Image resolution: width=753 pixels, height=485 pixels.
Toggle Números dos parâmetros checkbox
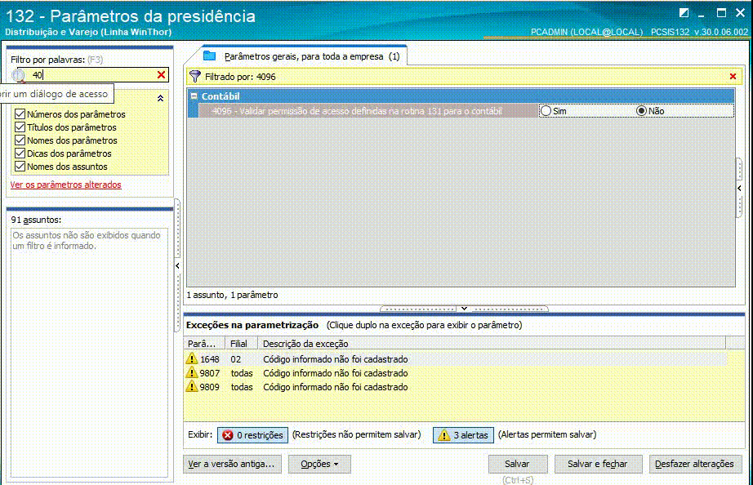click(20, 114)
